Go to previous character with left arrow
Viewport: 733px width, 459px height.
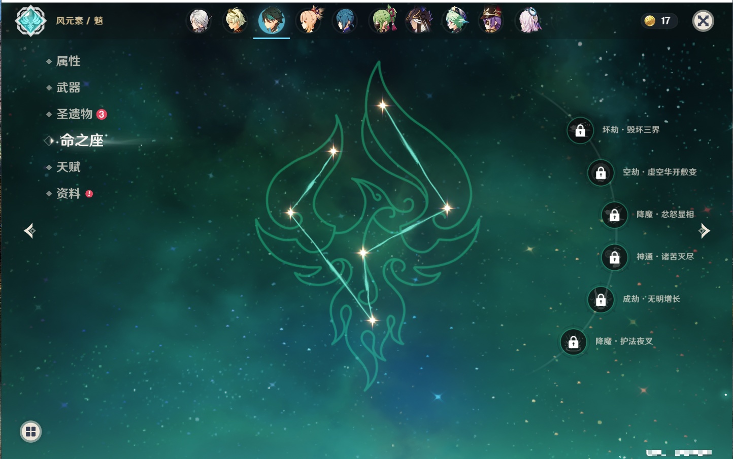[x=29, y=231]
